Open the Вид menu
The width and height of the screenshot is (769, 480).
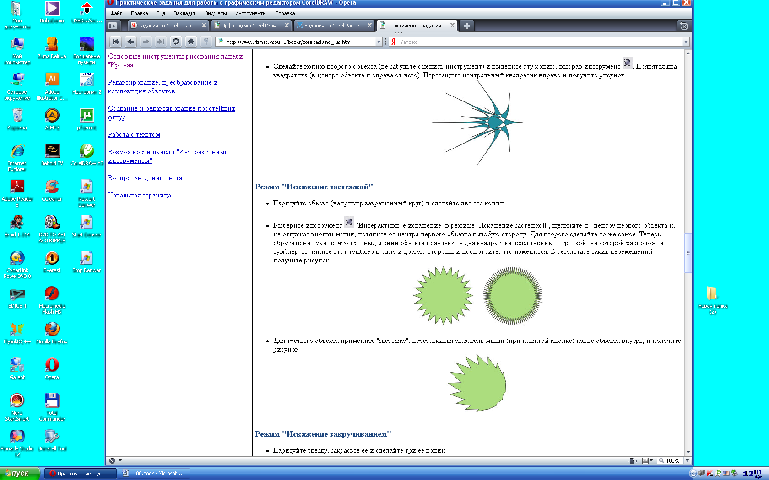coord(161,13)
